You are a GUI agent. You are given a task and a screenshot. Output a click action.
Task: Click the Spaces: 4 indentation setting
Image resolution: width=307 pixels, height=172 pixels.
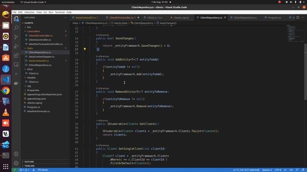(267, 170)
